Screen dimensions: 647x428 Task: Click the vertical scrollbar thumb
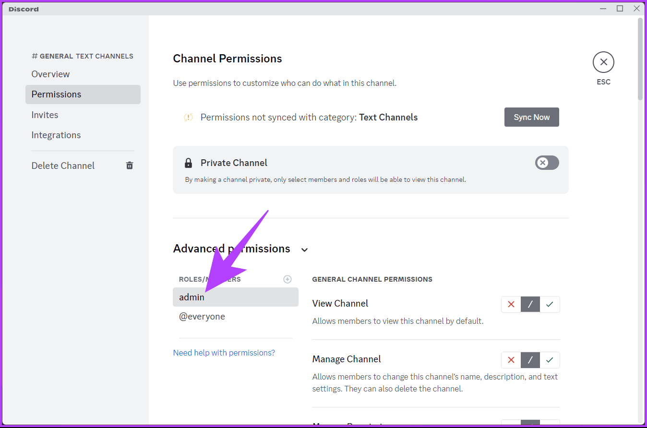click(x=640, y=58)
